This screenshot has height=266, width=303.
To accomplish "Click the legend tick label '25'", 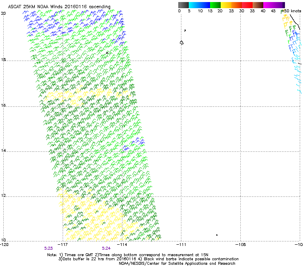I will click(231, 11).
